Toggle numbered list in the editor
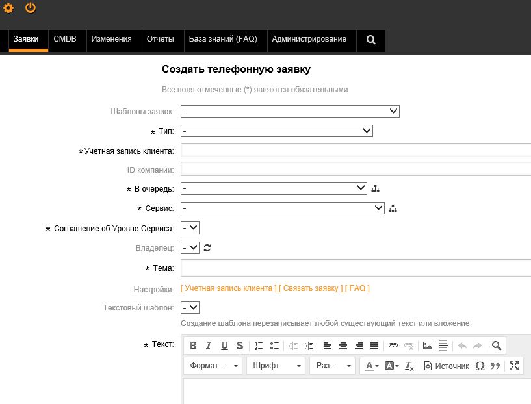The height and width of the screenshot is (404, 531). [x=259, y=346]
